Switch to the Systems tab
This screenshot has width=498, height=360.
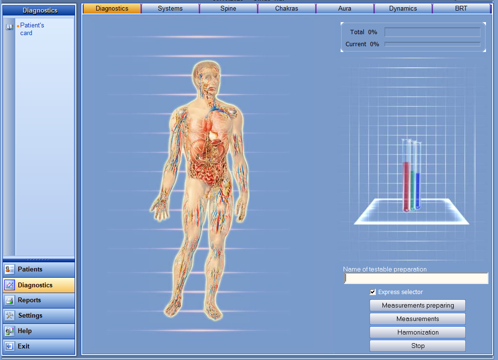pos(170,9)
